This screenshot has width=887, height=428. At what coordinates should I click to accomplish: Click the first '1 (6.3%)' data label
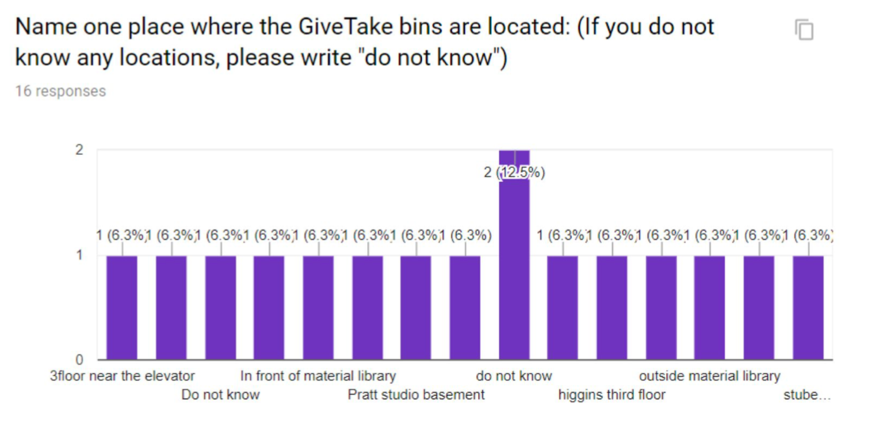(120, 235)
